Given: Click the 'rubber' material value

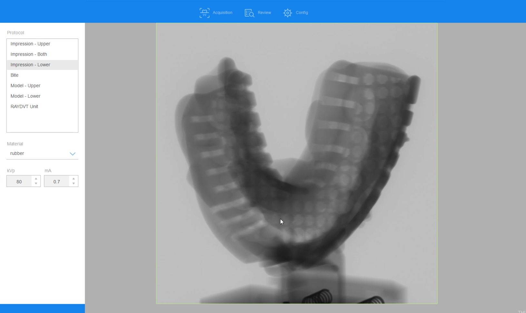Looking at the screenshot, I should click(x=17, y=153).
